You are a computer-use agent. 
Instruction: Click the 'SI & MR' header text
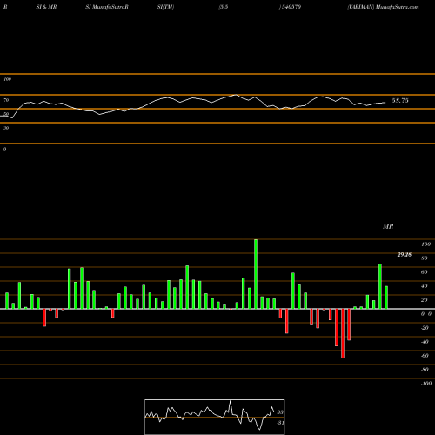coord(46,7)
